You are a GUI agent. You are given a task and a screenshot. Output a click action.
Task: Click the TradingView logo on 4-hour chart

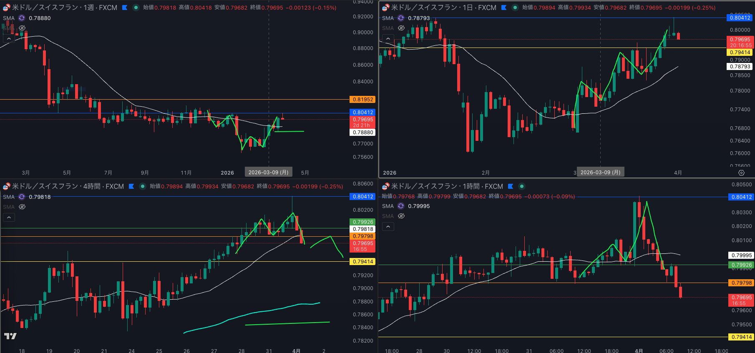(x=10, y=336)
